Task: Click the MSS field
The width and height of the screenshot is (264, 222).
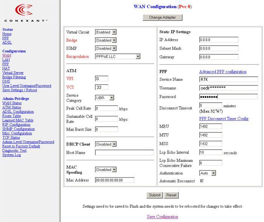Action: [210, 144]
